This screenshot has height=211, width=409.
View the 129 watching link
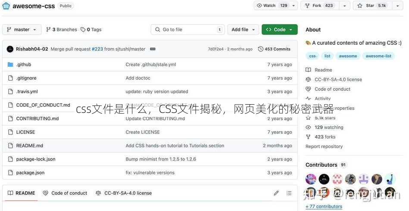pos(325,127)
